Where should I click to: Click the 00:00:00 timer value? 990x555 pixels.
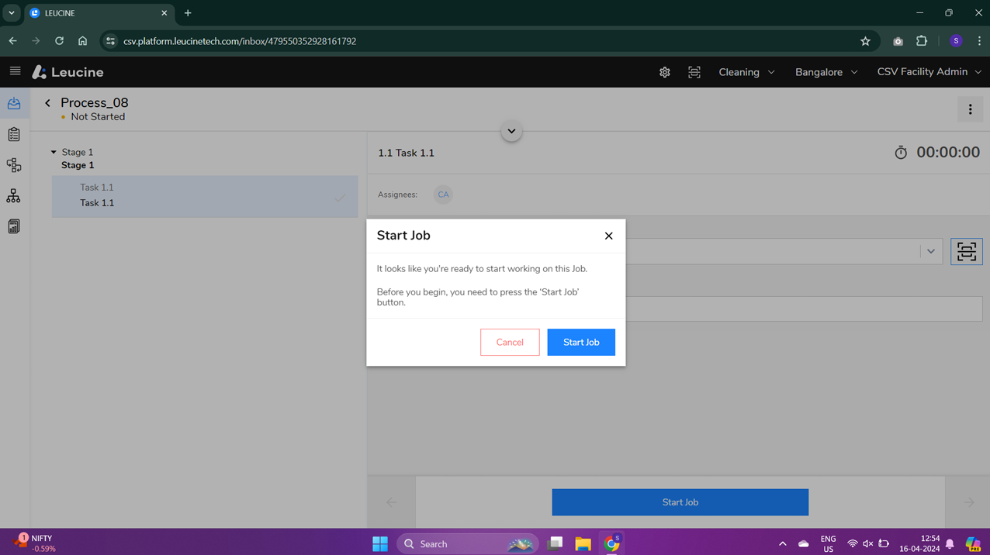(948, 153)
